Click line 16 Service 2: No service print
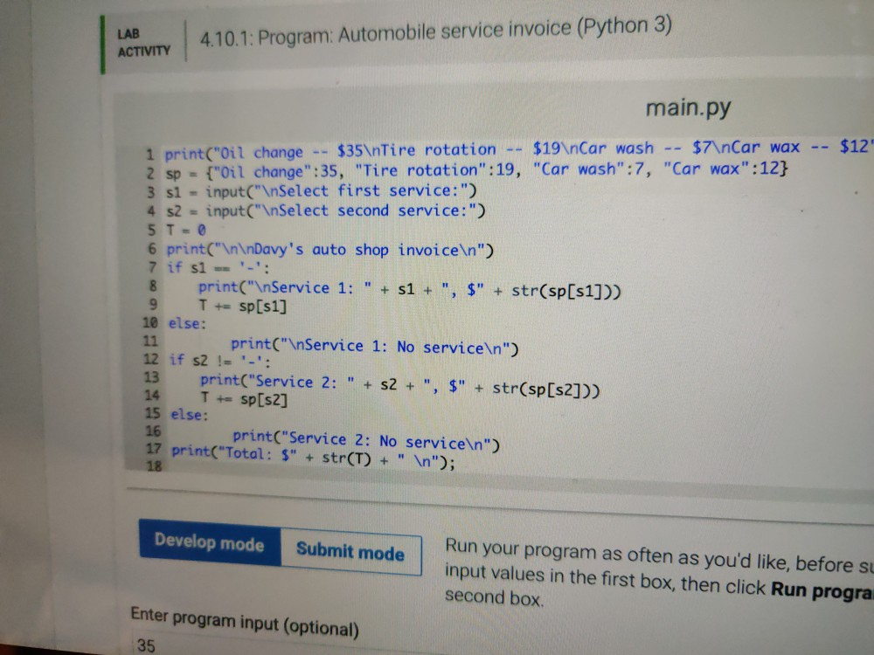The width and height of the screenshot is (874, 655). [x=366, y=440]
